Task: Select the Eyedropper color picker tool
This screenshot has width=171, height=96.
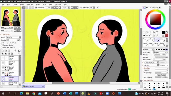Action: click(x=157, y=35)
